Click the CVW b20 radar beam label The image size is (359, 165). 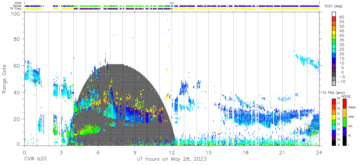pyautogui.click(x=35, y=159)
